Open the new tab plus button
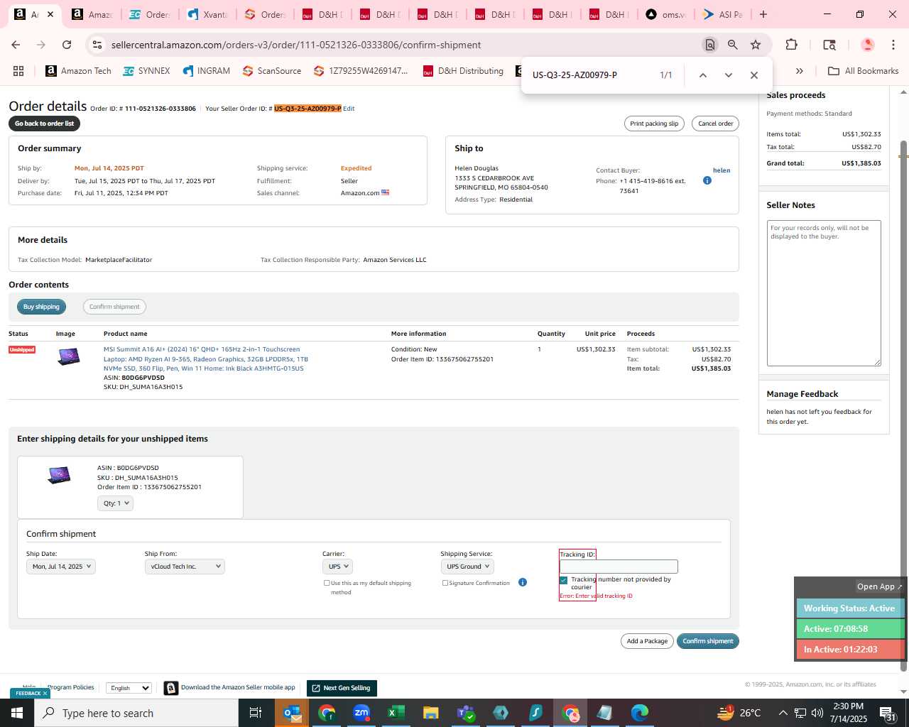This screenshot has width=909, height=727. (763, 14)
